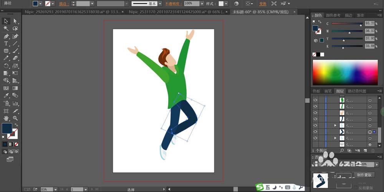The height and width of the screenshot is (192, 384).
Task: Swap fill and stroke in toolbox
Action: (17, 125)
